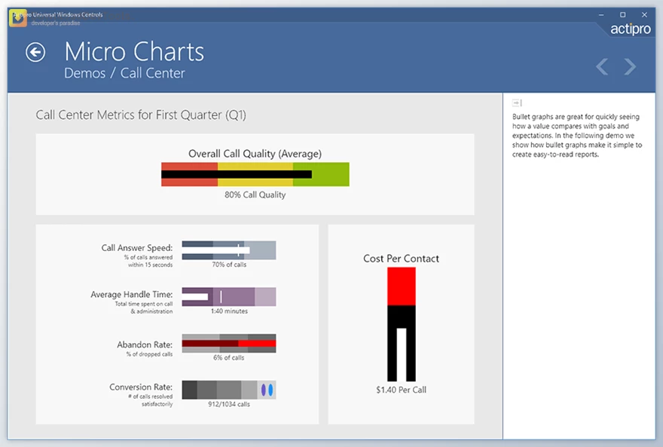This screenshot has height=447, width=663.
Task: Select the Average Handle Time bullet graph
Action: coord(229,296)
